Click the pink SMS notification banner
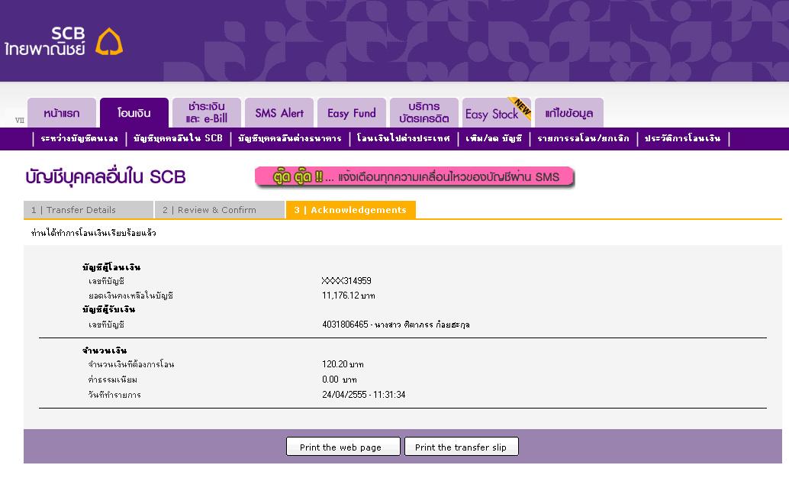This screenshot has width=789, height=478. [x=414, y=177]
